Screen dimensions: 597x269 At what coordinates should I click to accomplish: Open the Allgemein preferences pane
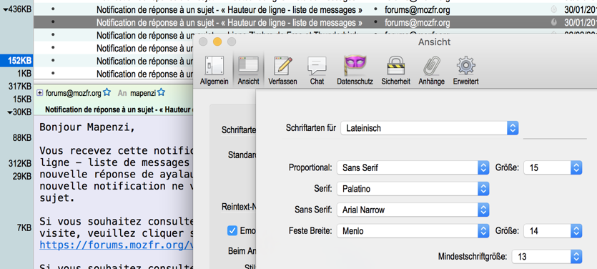coord(214,71)
